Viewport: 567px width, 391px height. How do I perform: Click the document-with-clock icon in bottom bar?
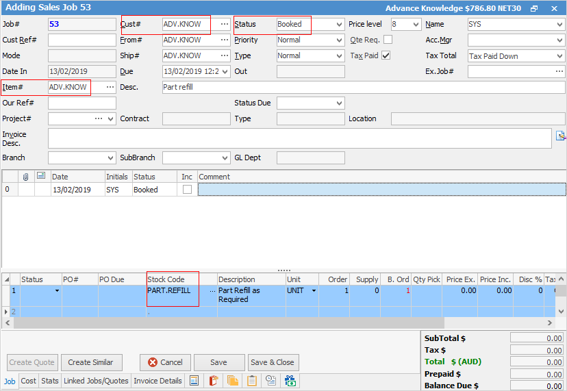271,381
